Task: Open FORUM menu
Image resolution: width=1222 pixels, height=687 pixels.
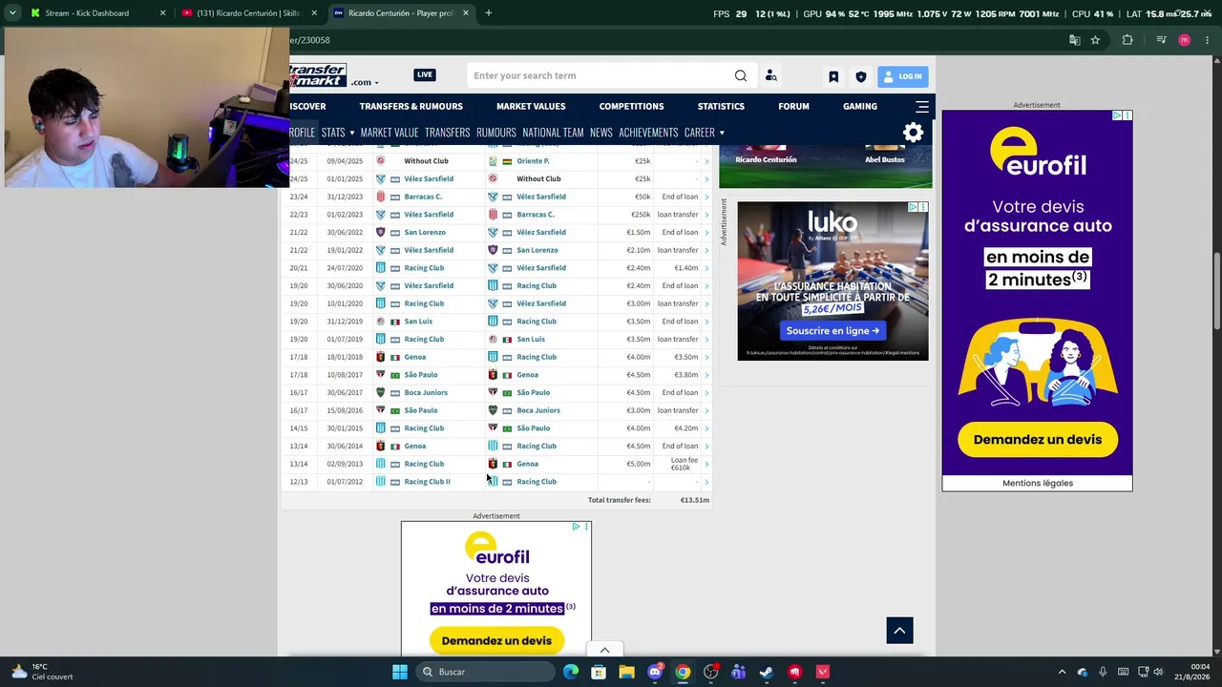Action: [x=793, y=106]
